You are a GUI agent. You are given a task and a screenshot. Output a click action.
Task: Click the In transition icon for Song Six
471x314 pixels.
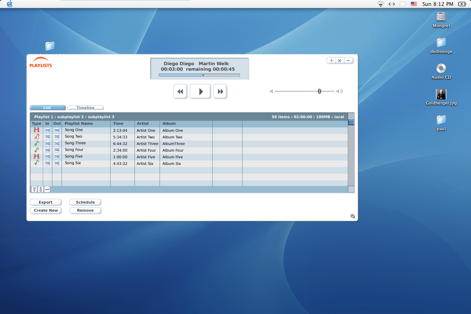pos(48,163)
